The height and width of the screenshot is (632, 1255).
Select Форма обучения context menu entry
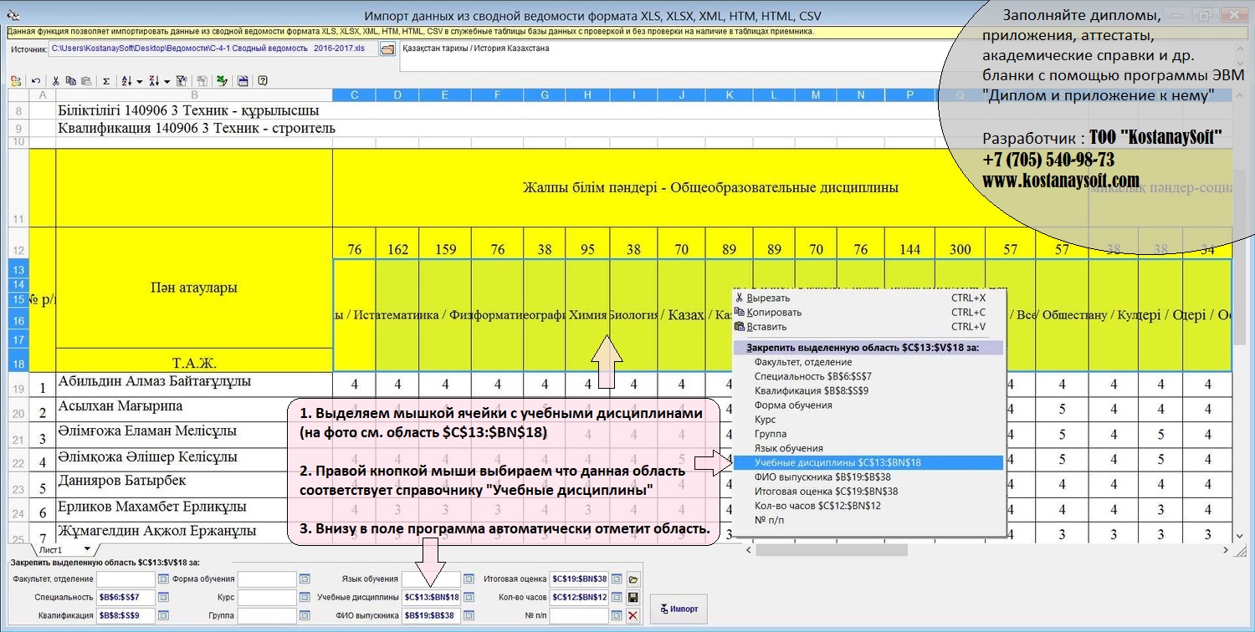tap(868, 405)
